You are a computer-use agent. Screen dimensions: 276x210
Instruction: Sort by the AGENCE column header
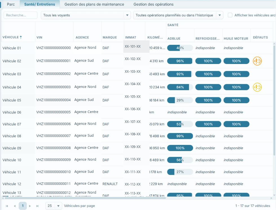click(82, 37)
